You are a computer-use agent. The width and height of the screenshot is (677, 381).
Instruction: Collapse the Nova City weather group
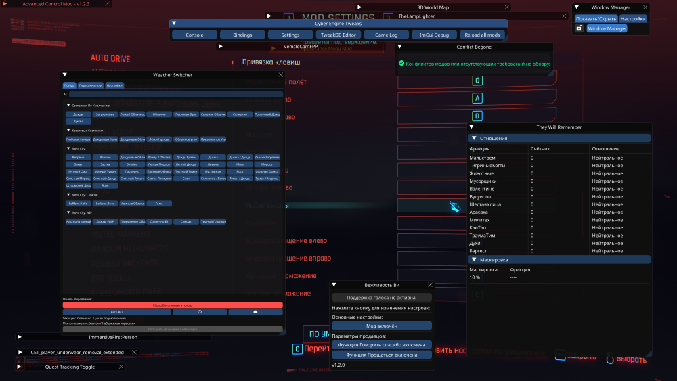(68, 148)
